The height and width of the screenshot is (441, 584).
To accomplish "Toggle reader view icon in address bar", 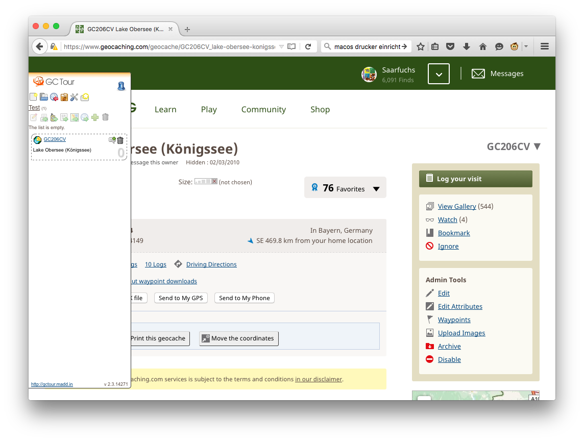I will 291,46.
